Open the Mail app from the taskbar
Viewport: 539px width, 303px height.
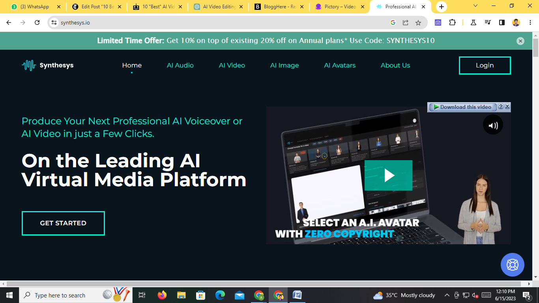pos(240,295)
